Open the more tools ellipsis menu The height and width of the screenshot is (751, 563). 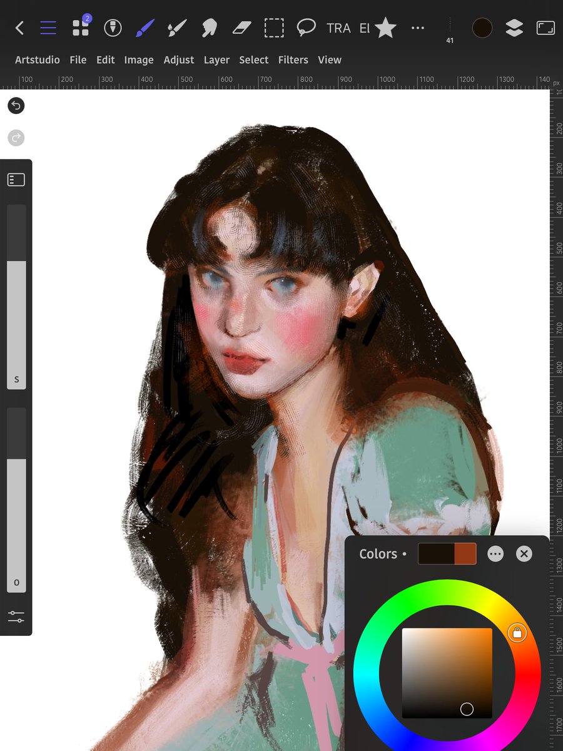pos(417,28)
